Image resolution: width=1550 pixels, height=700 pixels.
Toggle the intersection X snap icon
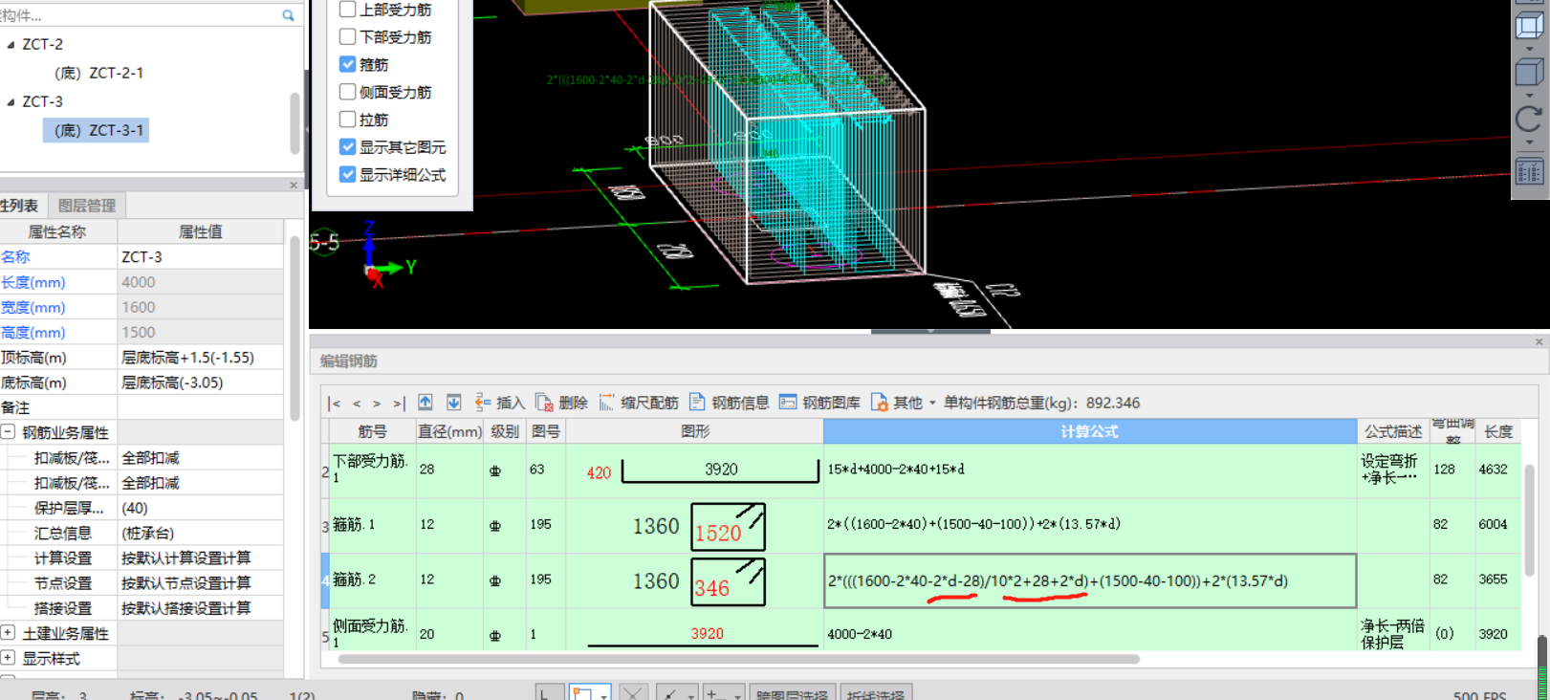pyautogui.click(x=634, y=693)
